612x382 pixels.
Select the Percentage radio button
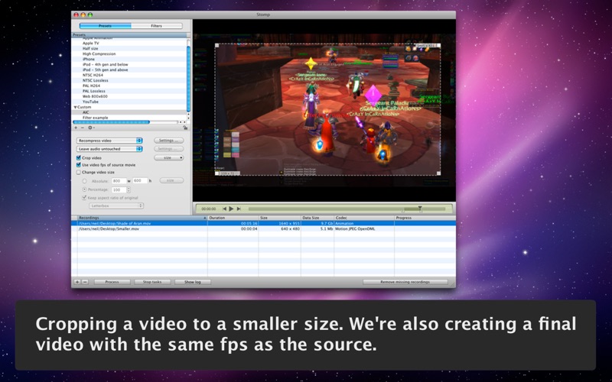[x=84, y=189]
